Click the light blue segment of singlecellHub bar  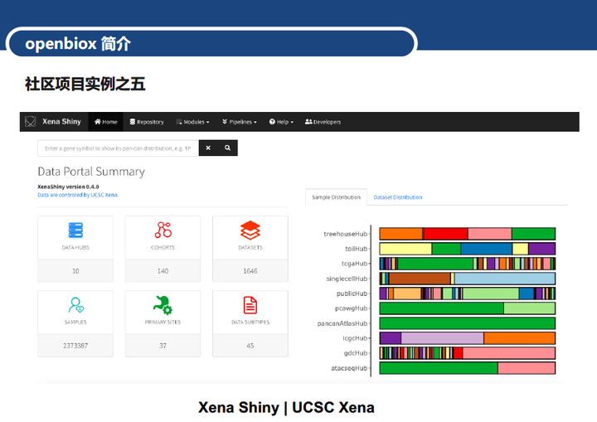pos(504,279)
